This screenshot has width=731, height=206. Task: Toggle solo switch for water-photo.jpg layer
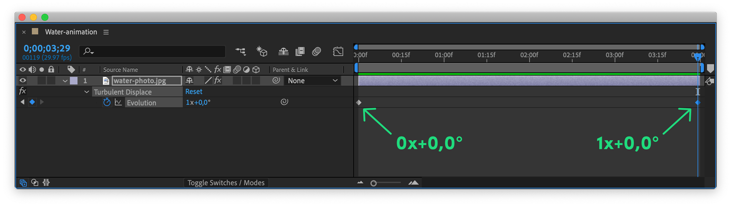coord(42,81)
